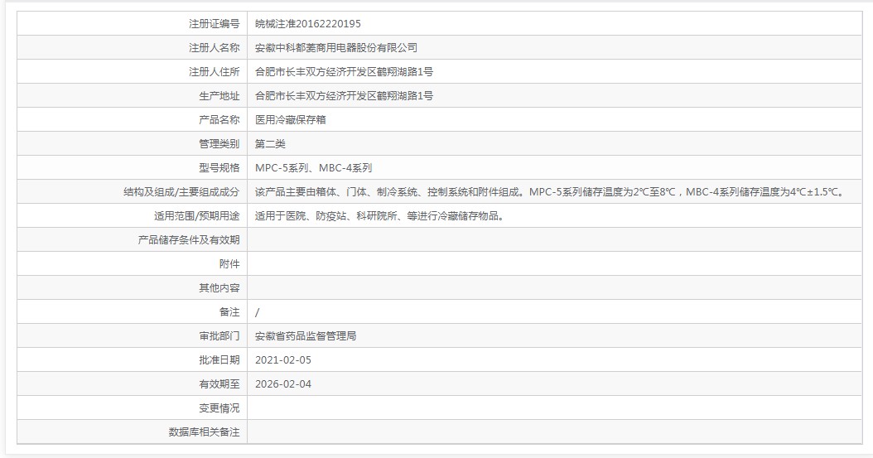
Task: Click the 其他内容 row label
Action: click(x=219, y=288)
